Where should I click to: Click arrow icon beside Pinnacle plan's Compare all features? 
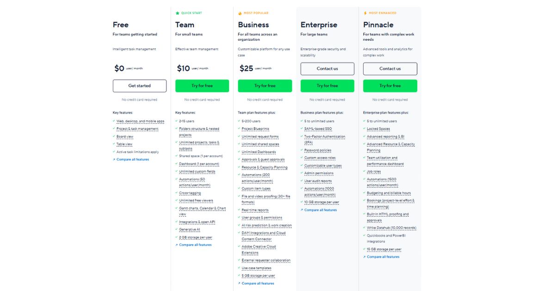point(364,257)
